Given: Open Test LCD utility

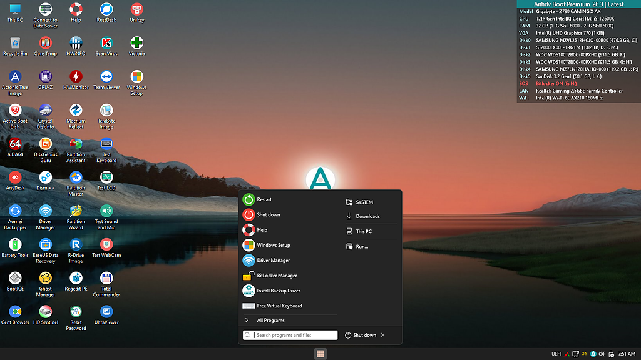Looking at the screenshot, I should (106, 181).
